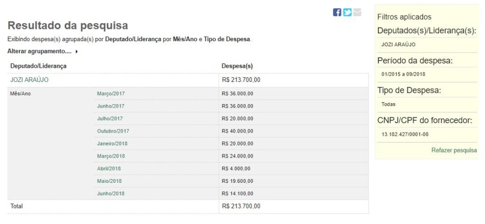View Julho/2017 expenses
This screenshot has height=224, width=485.
[110, 118]
